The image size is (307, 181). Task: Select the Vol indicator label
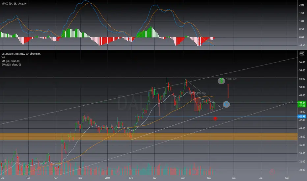click(3, 57)
